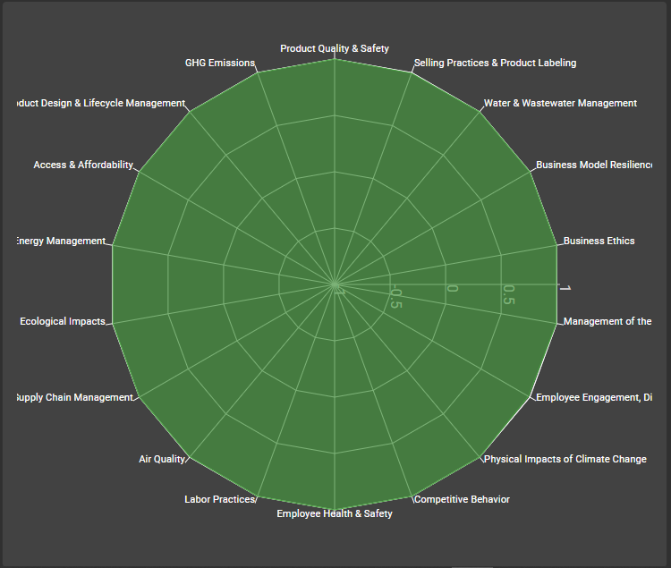Click Employee Health & Safety label

(335, 513)
